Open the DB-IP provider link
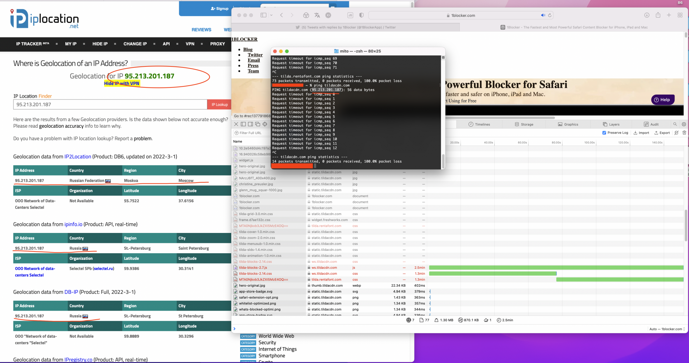This screenshot has height=363, width=689. coord(71,292)
